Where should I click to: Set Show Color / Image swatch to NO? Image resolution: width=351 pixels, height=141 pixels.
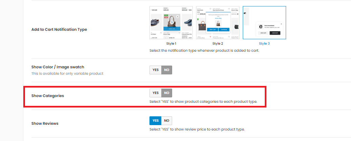click(167, 70)
